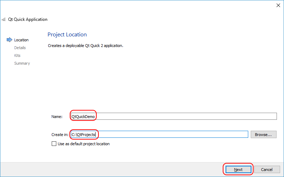Select the Details wizard step
This screenshot has width=284, height=177.
[20, 48]
